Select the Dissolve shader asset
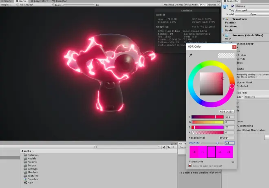The image size is (269, 188). tap(31, 179)
